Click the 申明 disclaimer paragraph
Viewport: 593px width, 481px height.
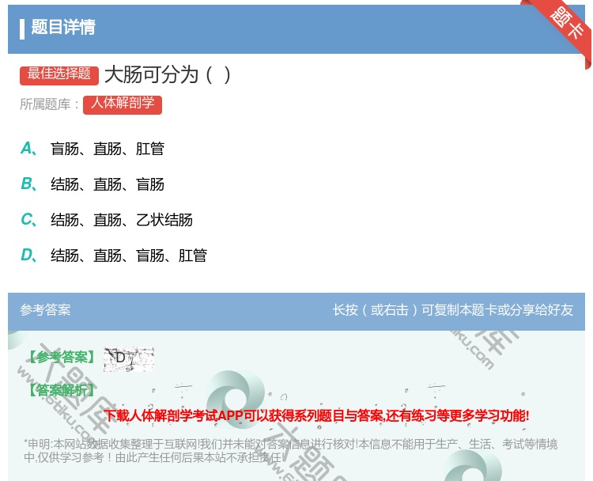pos(290,451)
